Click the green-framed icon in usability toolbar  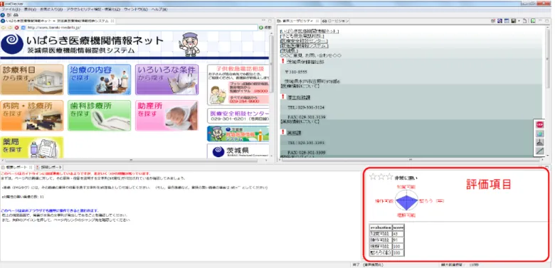533,21
